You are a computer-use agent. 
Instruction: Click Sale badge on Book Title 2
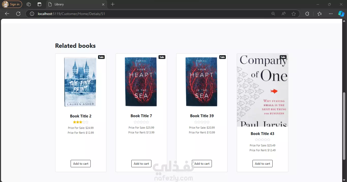click(x=101, y=57)
